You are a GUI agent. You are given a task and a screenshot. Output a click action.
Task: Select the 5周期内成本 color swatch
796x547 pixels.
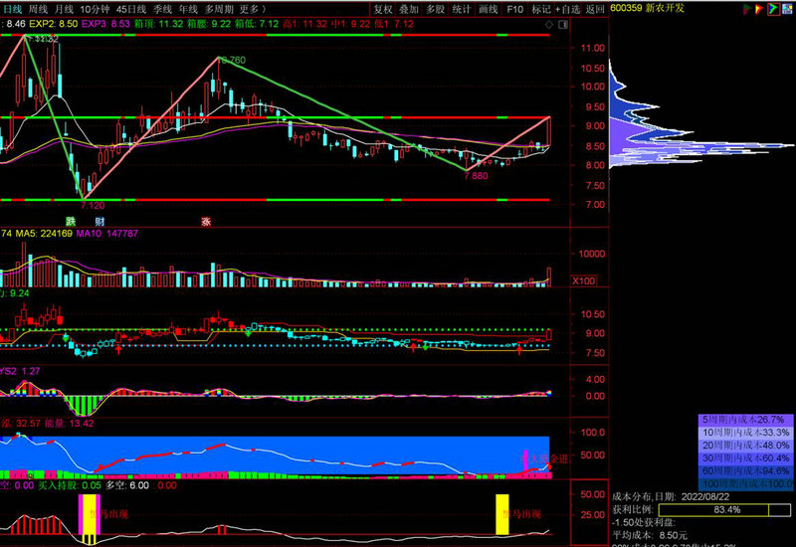(745, 419)
